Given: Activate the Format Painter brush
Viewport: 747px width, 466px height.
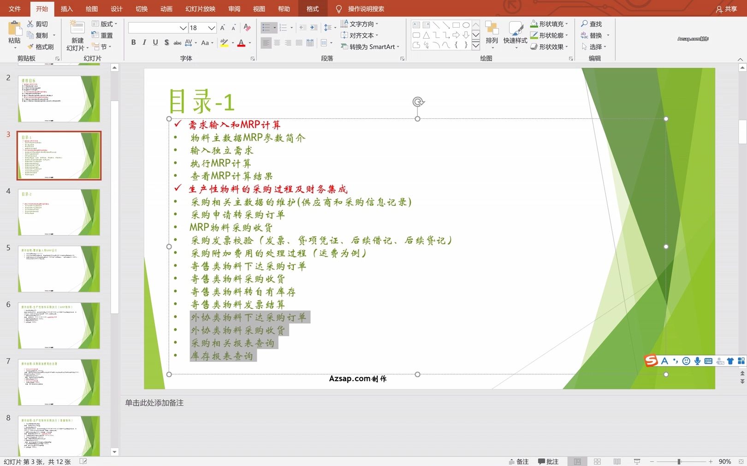Looking at the screenshot, I should 40,47.
